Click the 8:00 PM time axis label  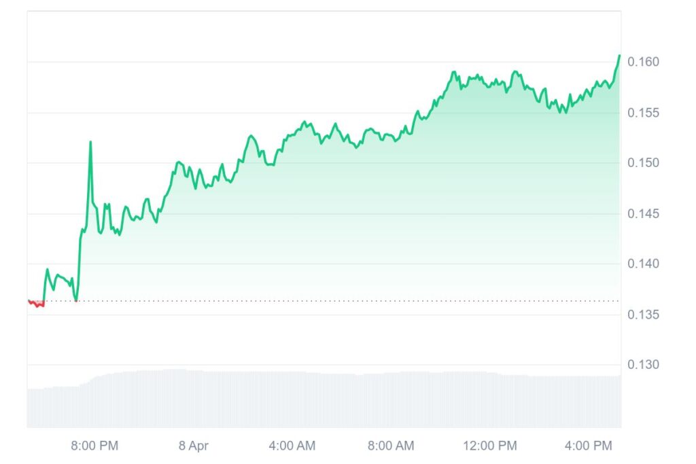94,446
